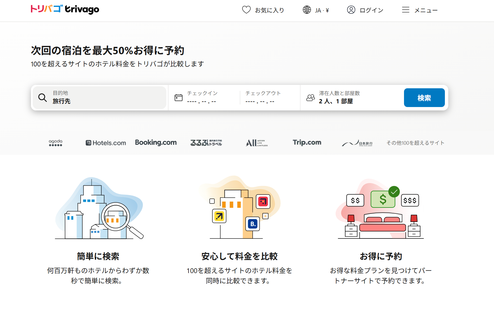Click the buildings with magnifier illustration
This screenshot has height=310, width=494.
click(99, 208)
